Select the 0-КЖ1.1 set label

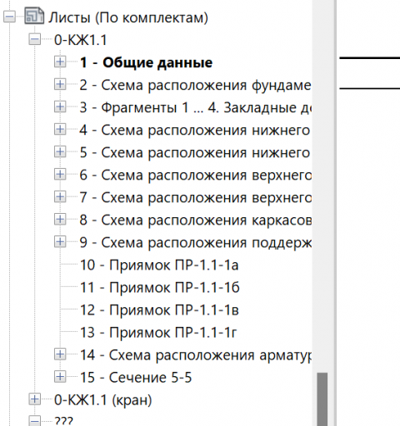(x=81, y=40)
